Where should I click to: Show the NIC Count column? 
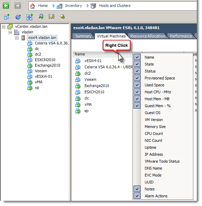pos(153,140)
